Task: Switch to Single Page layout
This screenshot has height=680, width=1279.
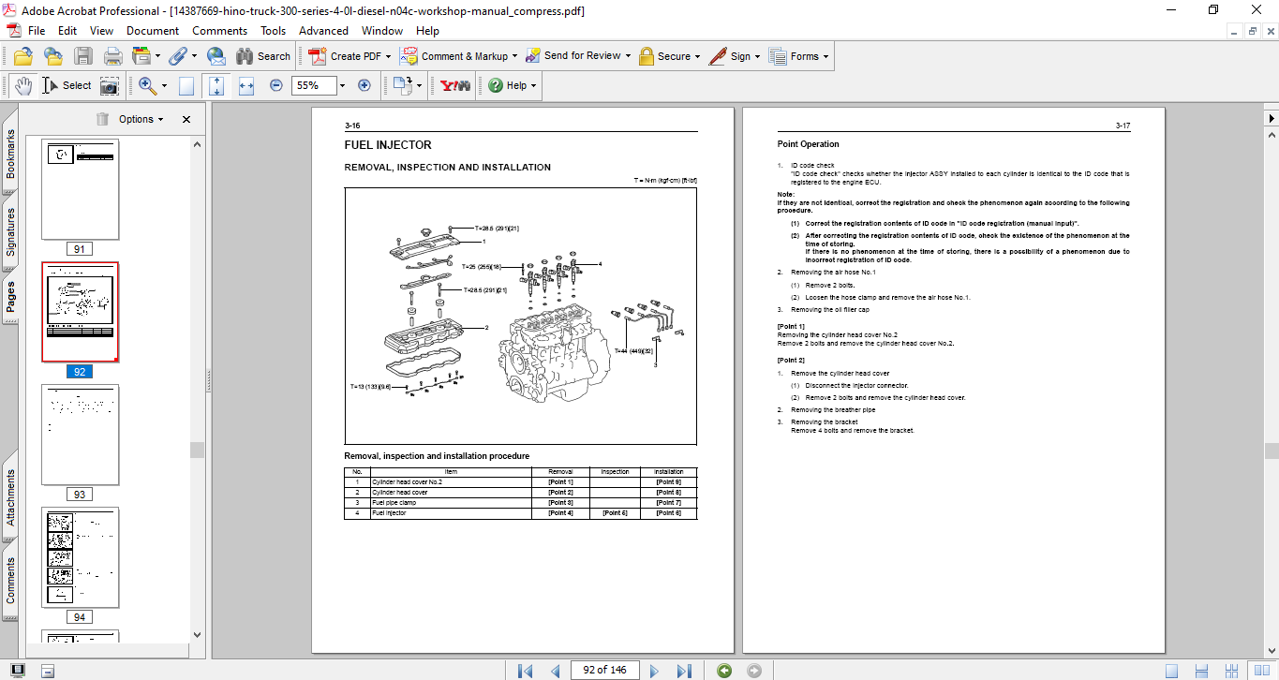Action: pyautogui.click(x=1172, y=671)
